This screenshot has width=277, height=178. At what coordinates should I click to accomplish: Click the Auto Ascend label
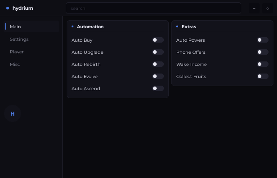coord(85,88)
